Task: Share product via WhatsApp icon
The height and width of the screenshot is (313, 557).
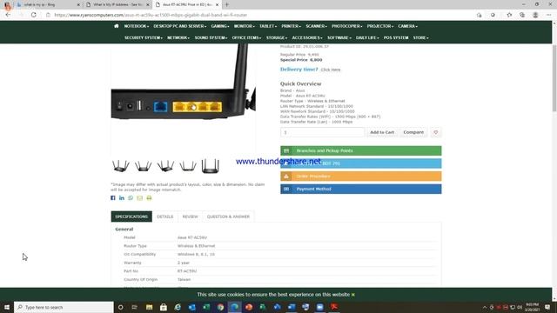Action: pyautogui.click(x=131, y=197)
